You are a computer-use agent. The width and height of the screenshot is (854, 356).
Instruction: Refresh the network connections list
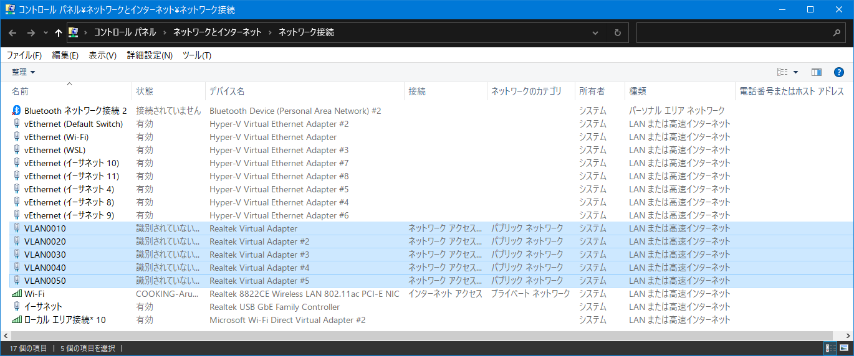point(617,32)
